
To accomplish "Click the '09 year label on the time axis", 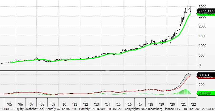I will pos(53,104).
